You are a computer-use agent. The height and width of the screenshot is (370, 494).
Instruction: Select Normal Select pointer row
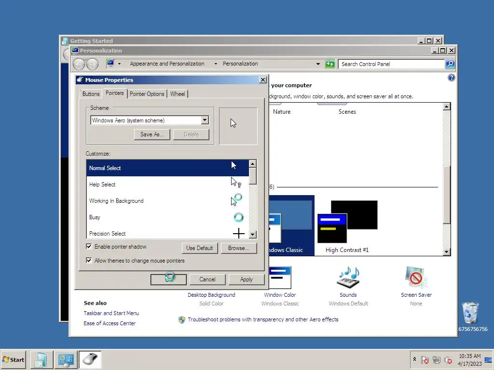[167, 168]
